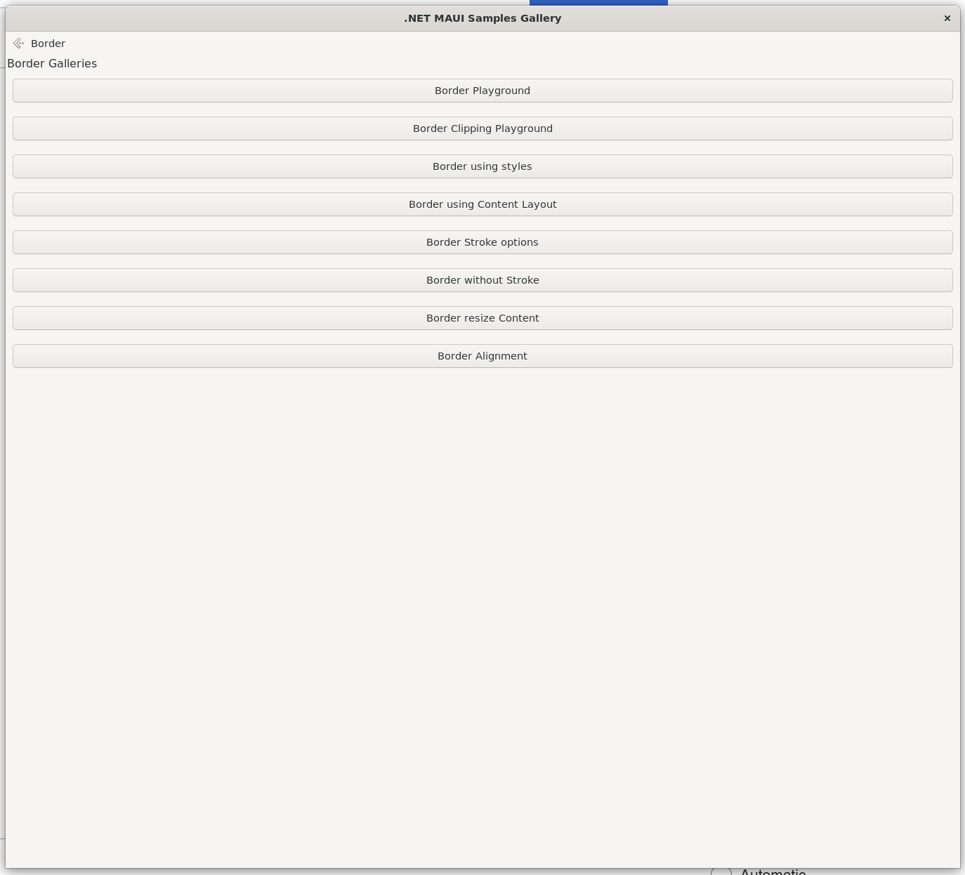
Task: Open Border resize Content demo
Action: pyautogui.click(x=482, y=318)
